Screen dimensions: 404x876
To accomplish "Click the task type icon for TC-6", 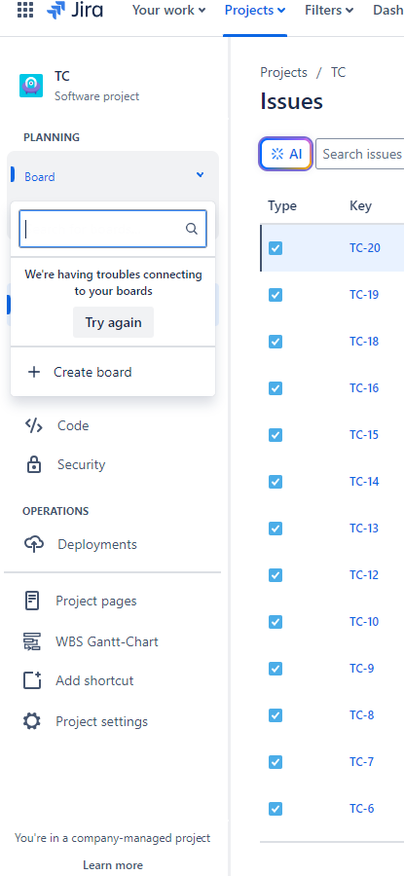I will pos(275,809).
